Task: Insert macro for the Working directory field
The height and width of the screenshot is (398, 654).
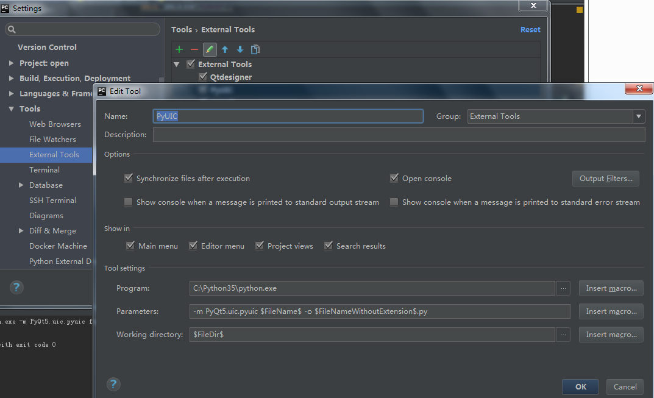Action: point(611,335)
